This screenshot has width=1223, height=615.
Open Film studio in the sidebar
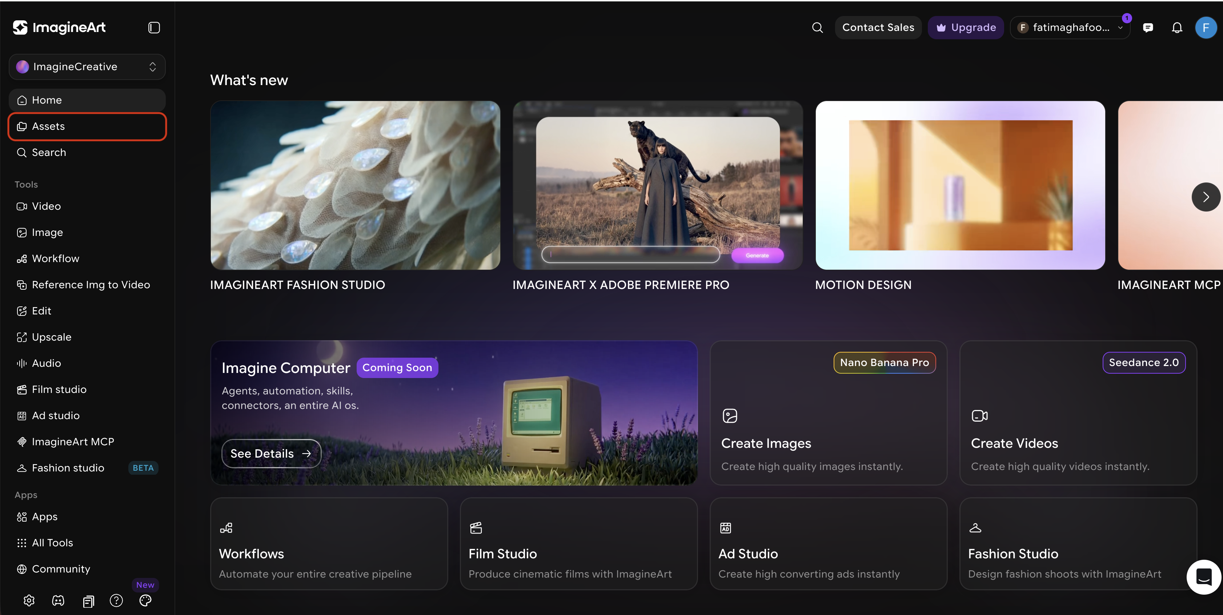[87, 389]
